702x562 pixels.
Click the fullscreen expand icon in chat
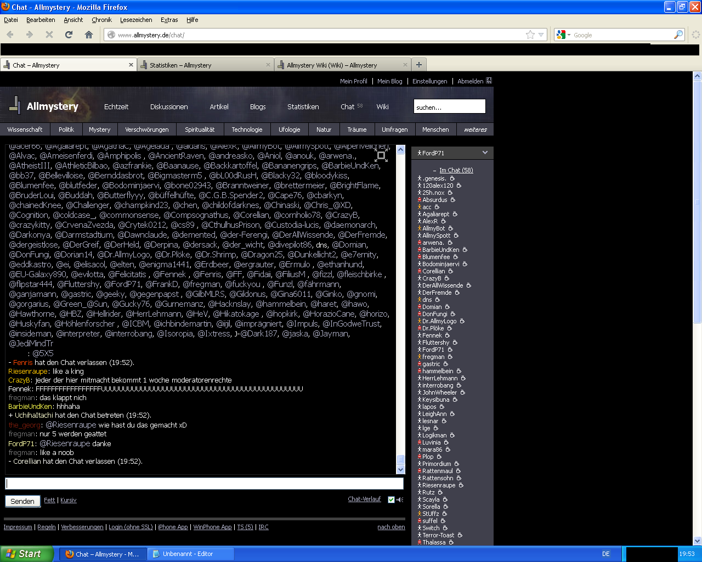pos(381,155)
